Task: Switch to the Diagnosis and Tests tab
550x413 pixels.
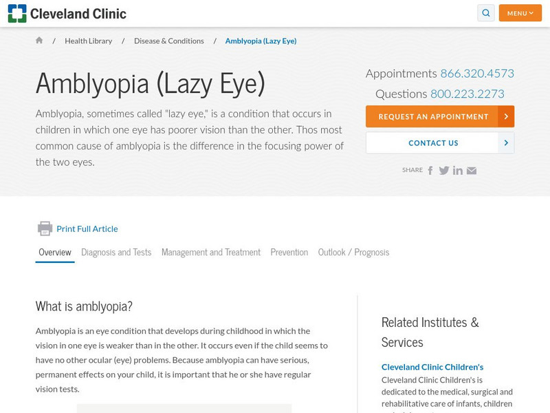Action: [116, 253]
